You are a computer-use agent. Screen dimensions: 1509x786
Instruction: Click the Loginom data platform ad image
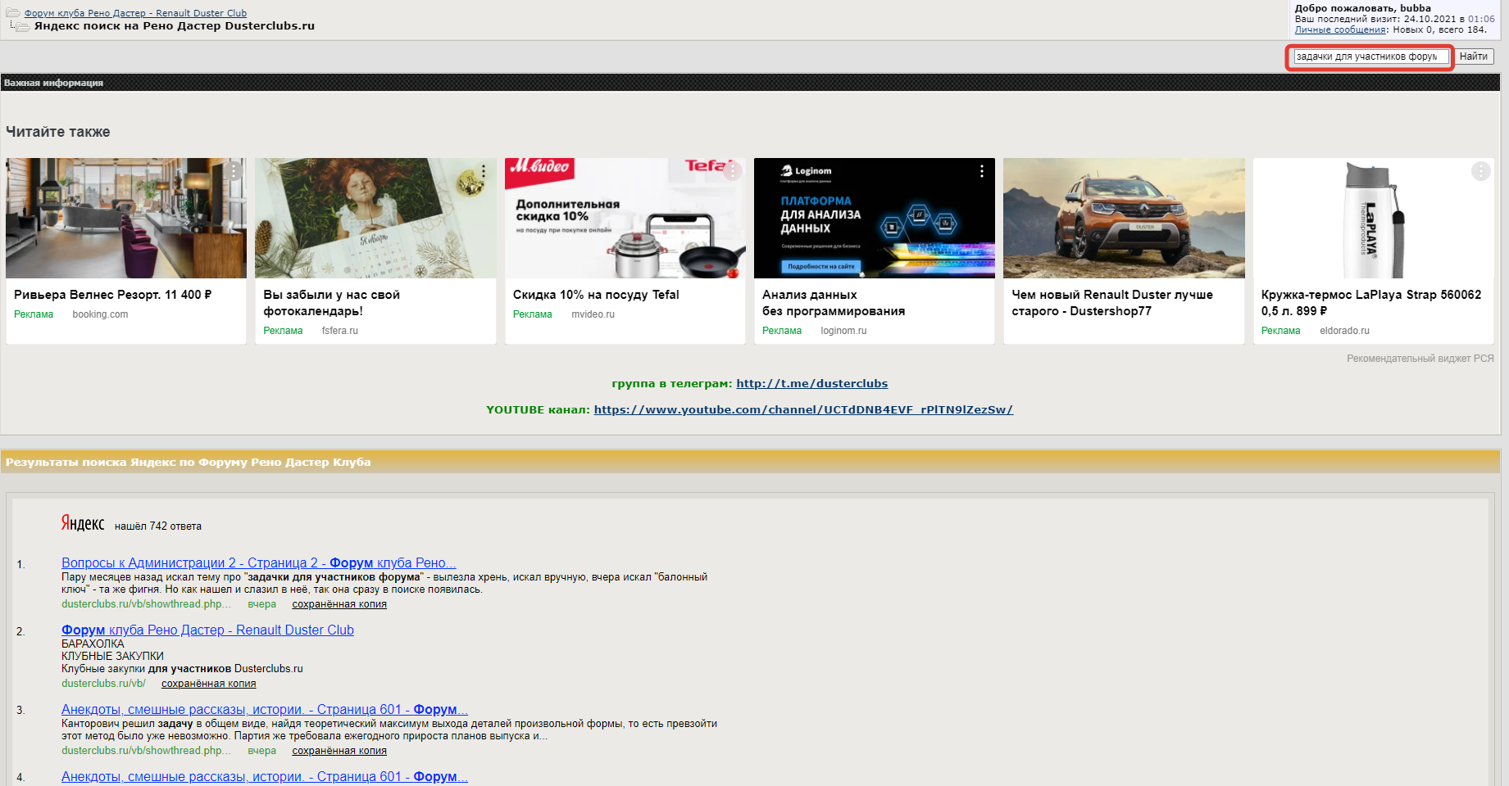[x=875, y=218]
